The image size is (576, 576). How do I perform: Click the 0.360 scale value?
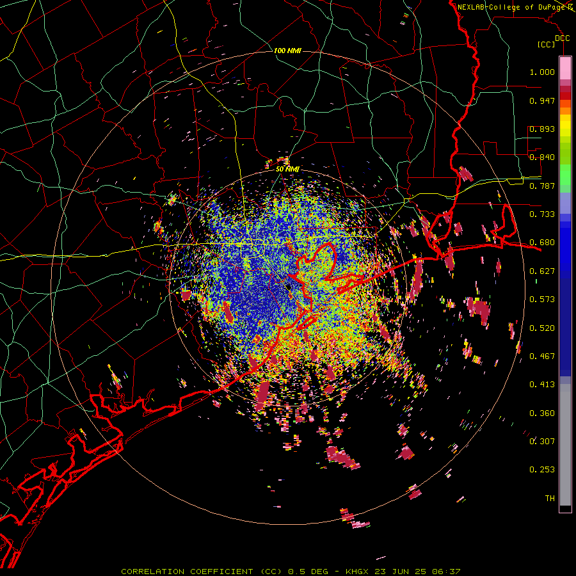(x=542, y=413)
